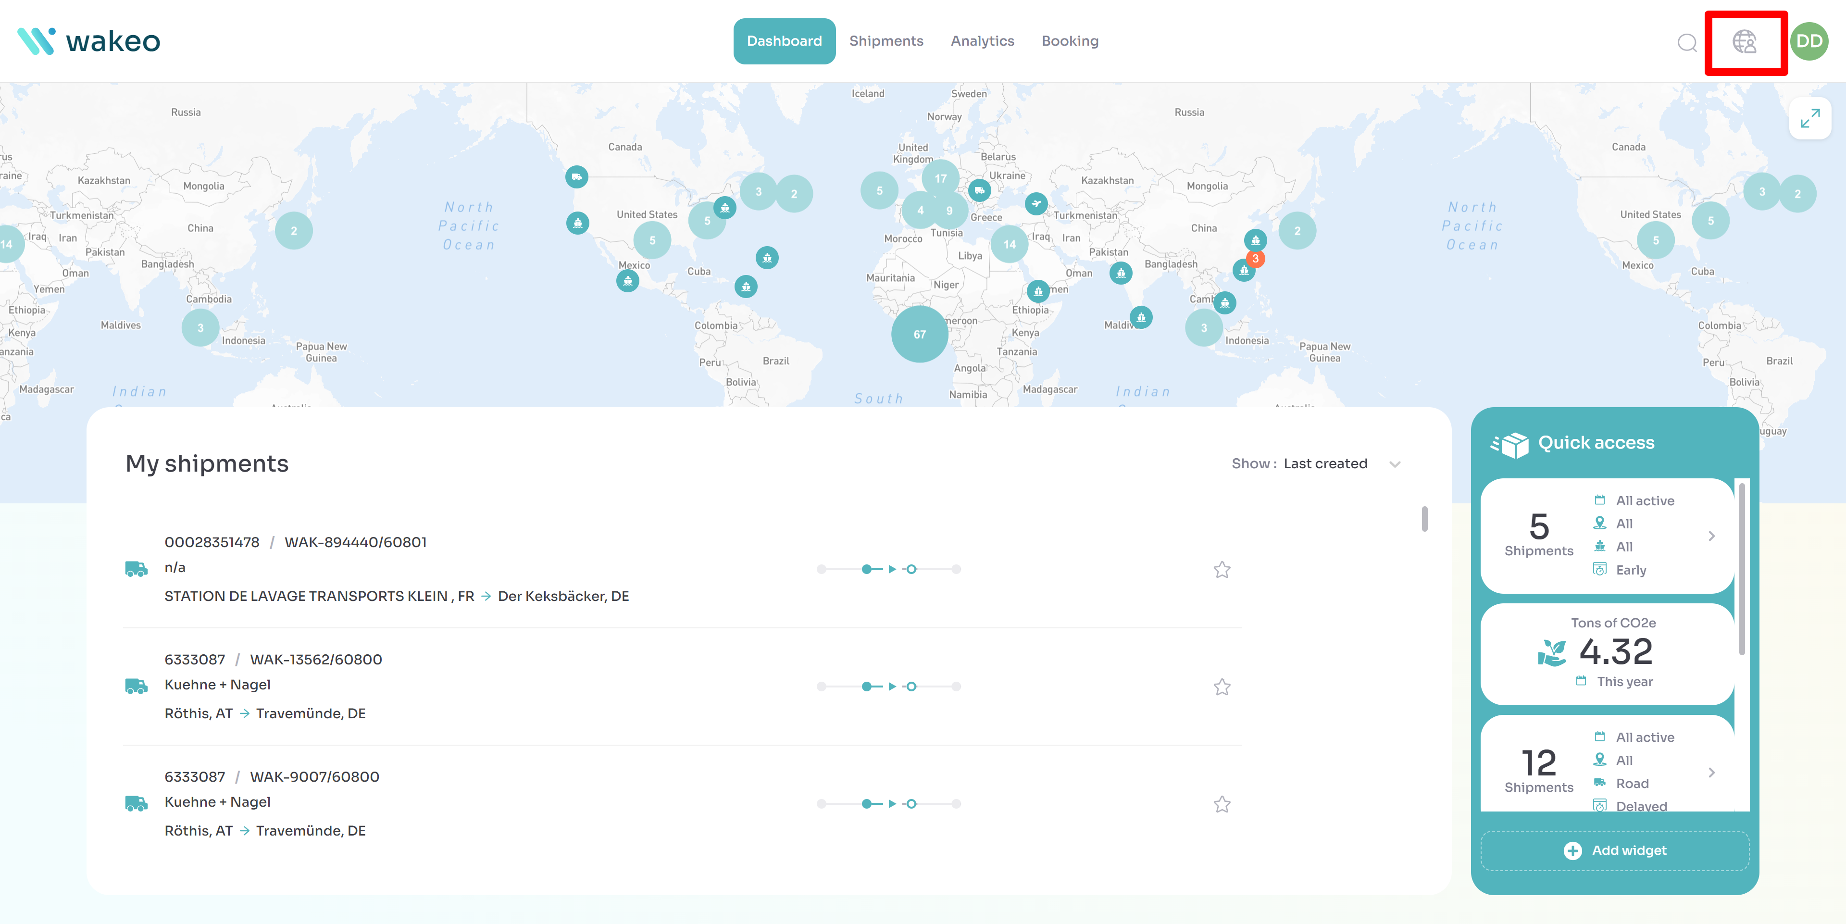
Task: Toggle star for WAK-9007/60800 shipment
Action: tap(1222, 804)
